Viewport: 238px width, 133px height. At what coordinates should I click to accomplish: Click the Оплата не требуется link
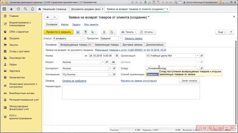pyautogui.click(x=74, y=81)
